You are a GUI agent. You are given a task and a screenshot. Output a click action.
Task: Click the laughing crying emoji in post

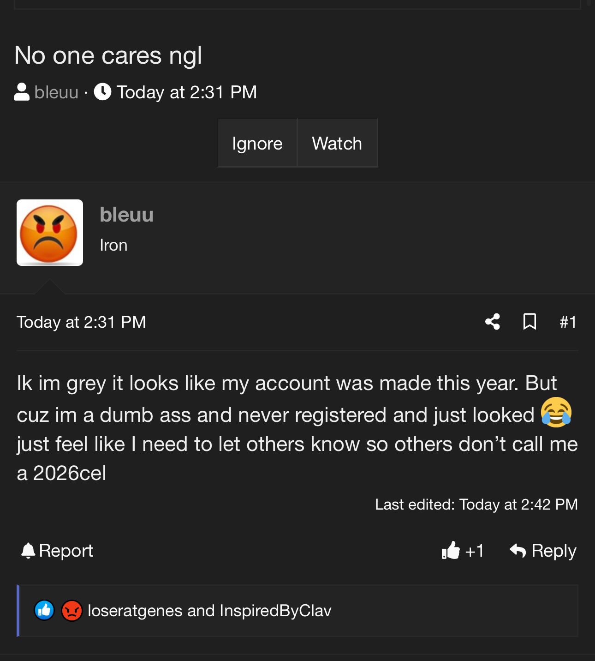pyautogui.click(x=556, y=412)
